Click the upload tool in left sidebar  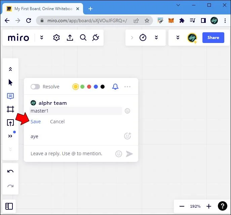pyautogui.click(x=10, y=123)
